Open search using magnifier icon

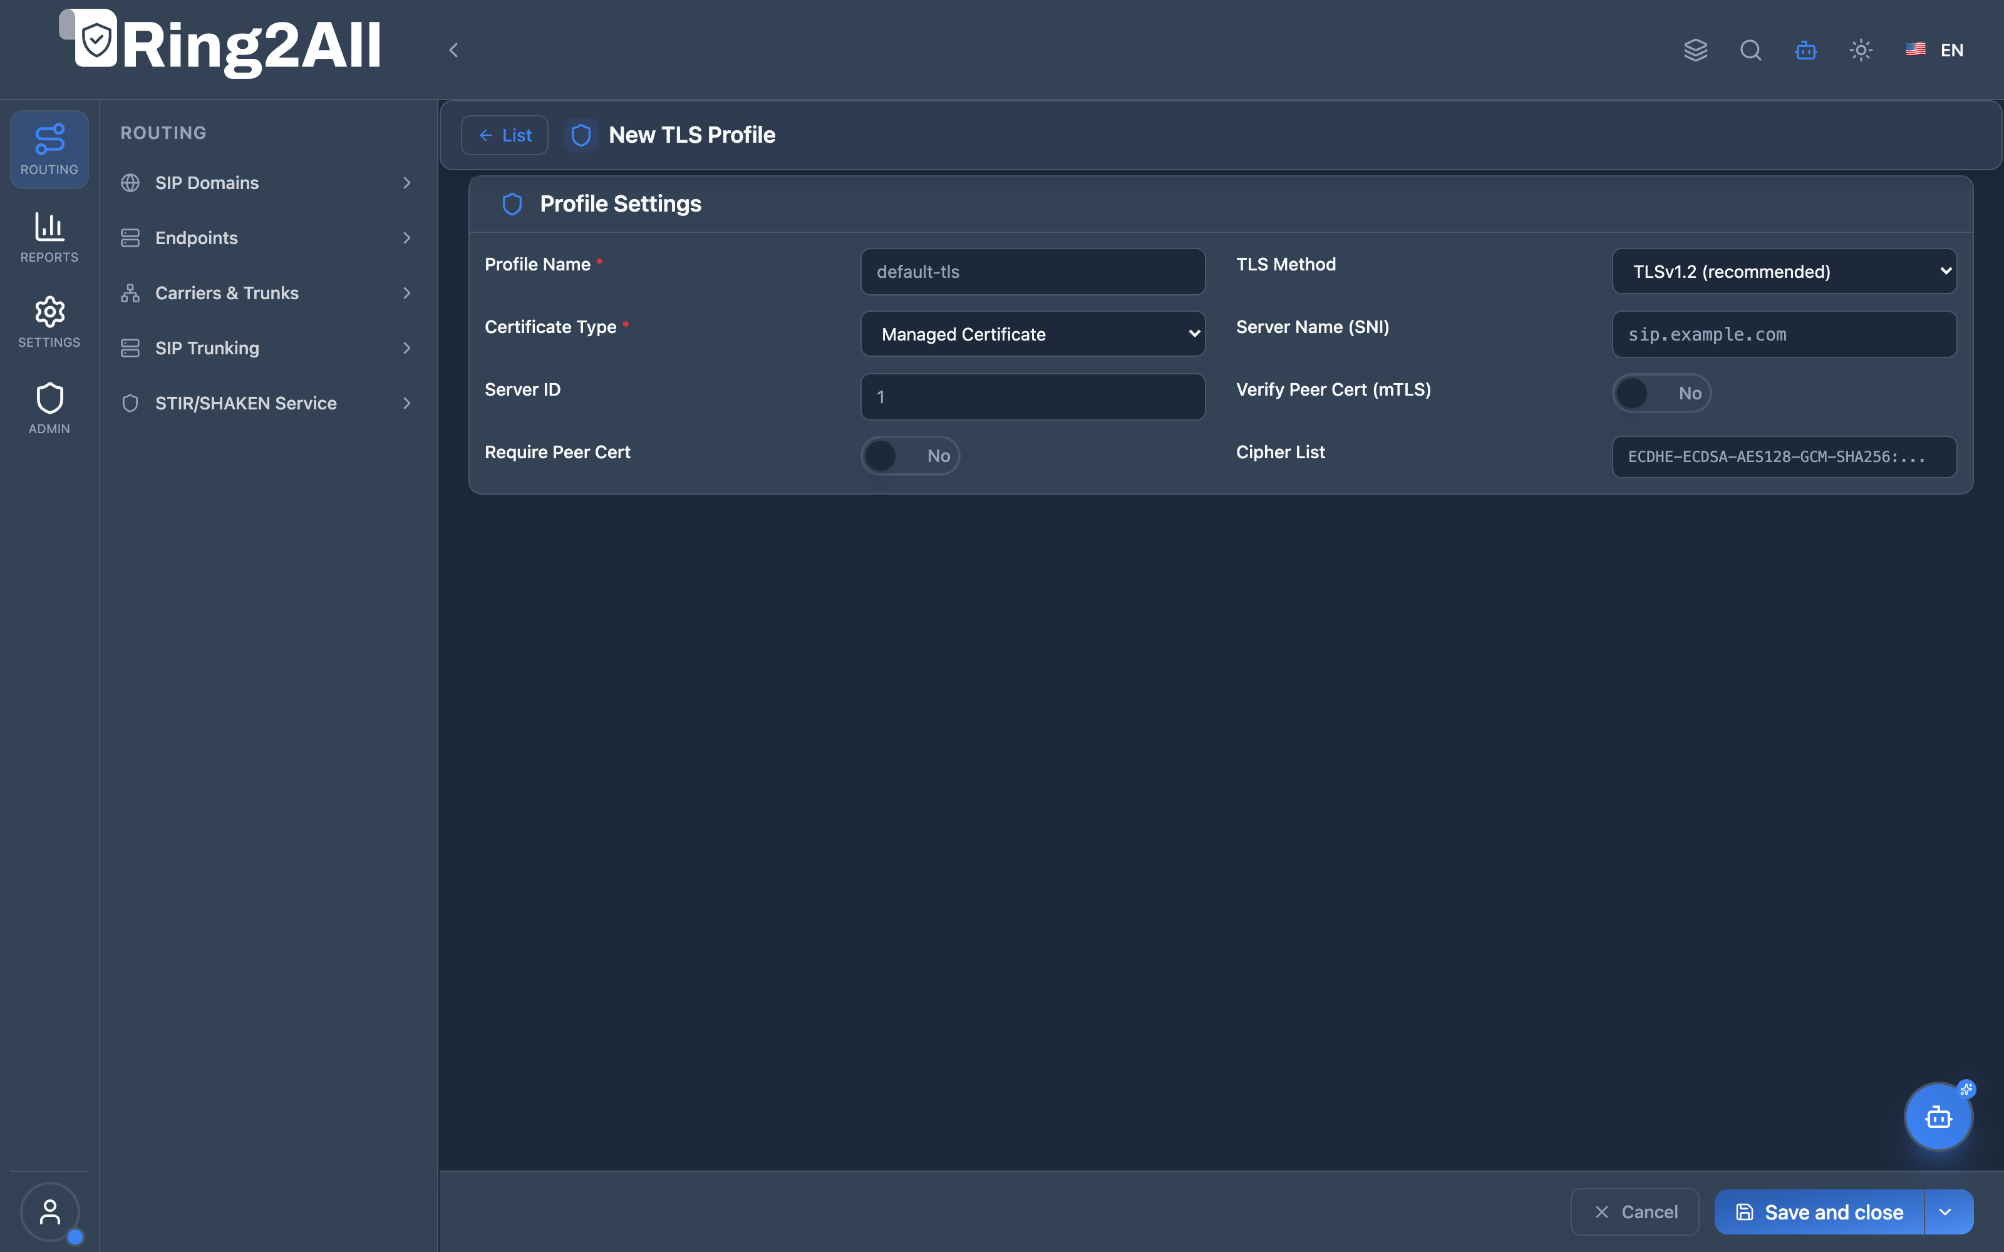(x=1750, y=49)
